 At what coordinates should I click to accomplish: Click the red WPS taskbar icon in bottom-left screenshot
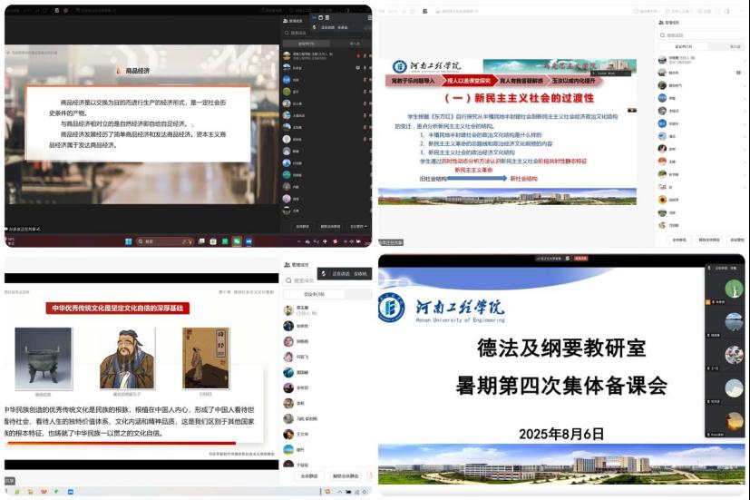(x=44, y=492)
